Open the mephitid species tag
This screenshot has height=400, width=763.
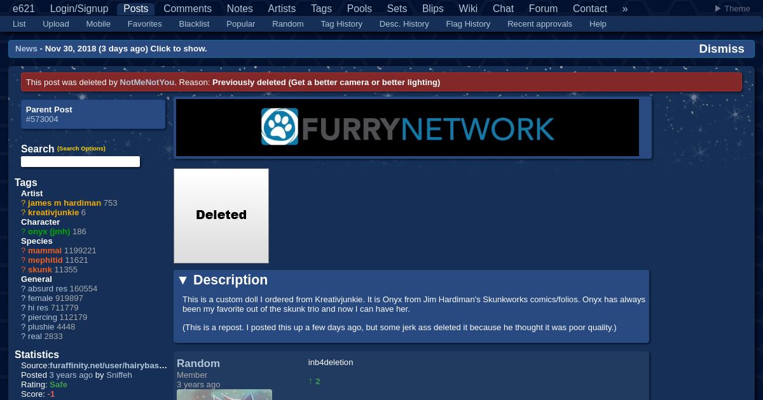point(45,260)
